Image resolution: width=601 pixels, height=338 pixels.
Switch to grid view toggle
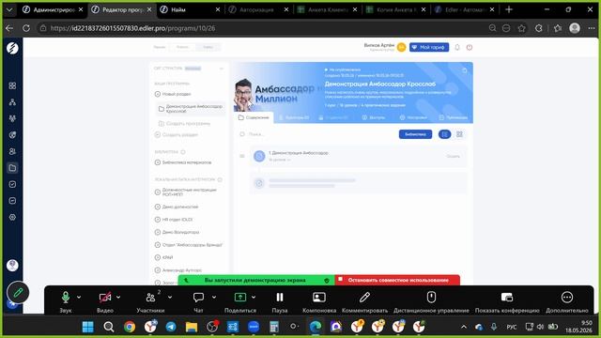[459, 134]
